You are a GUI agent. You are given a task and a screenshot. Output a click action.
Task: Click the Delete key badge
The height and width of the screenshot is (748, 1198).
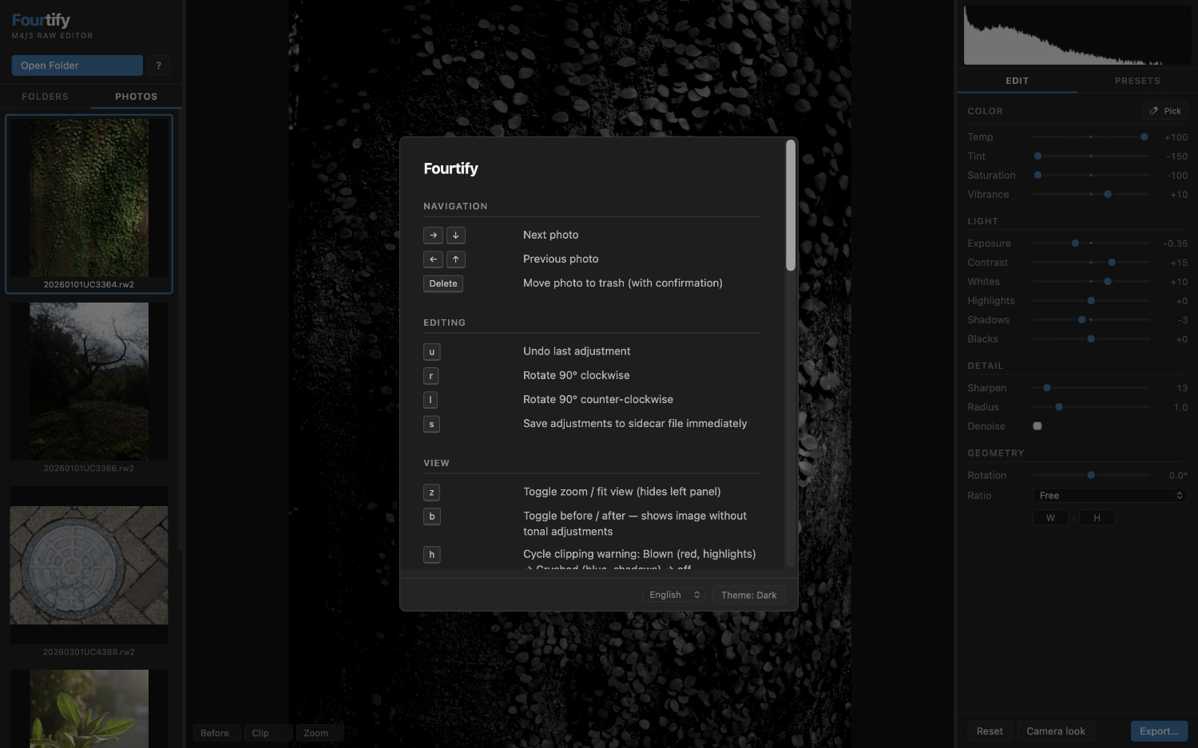(443, 283)
